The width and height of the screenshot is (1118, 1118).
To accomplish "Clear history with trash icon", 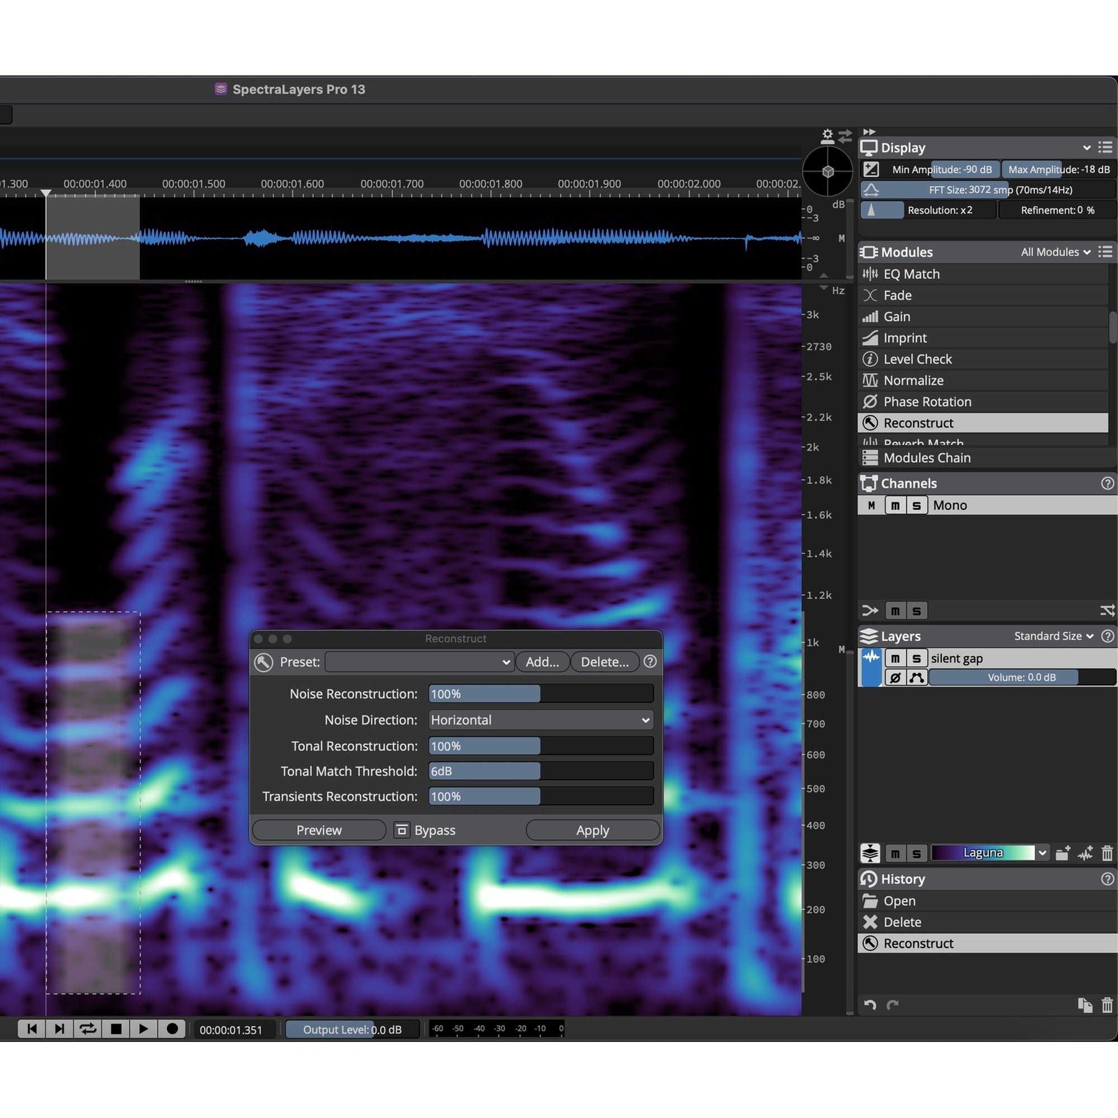I will pyautogui.click(x=1107, y=1005).
